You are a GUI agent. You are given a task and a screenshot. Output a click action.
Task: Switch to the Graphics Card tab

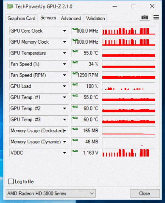click(21, 18)
